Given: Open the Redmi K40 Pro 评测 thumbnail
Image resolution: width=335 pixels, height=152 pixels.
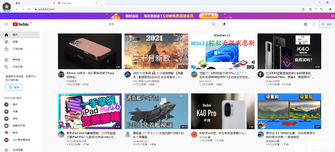Looking at the screenshot, I should (223, 111).
